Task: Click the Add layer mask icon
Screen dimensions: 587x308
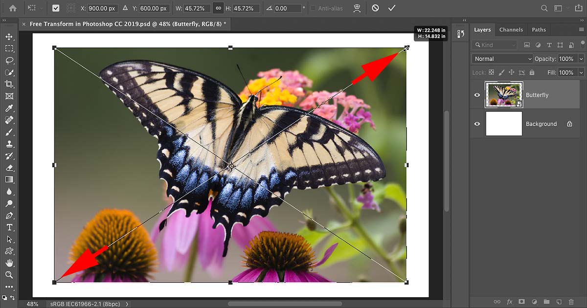Action: pos(522,302)
